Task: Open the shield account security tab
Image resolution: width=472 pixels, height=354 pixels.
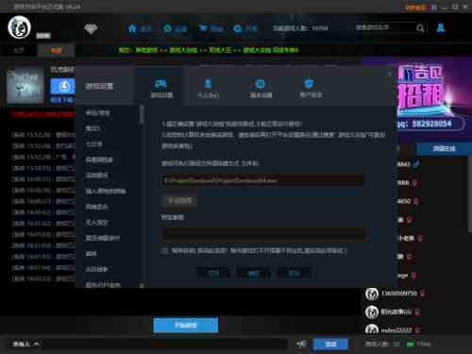Action: pyautogui.click(x=309, y=84)
